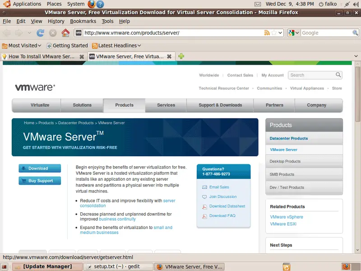Open the list all tabs dropdown arrow
The width and height of the screenshot is (361, 271).
tap(356, 56)
